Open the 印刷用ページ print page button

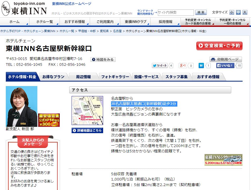pyautogui.click(x=226, y=59)
